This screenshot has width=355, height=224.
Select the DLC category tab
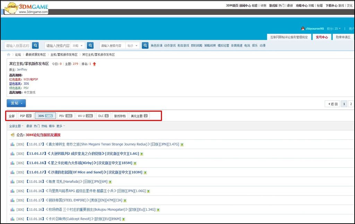coord(103,116)
